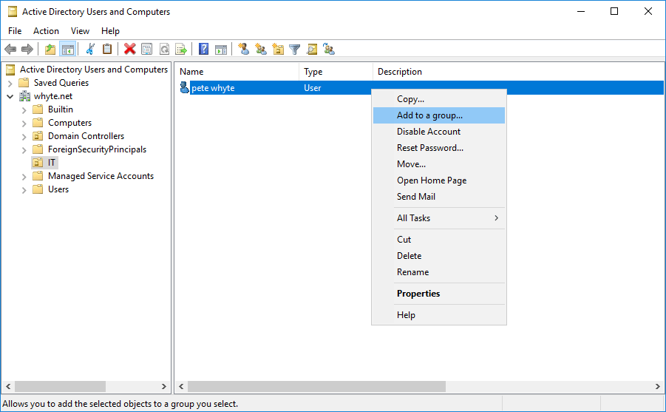Toggle the show/hide console tree icon
This screenshot has width=666, height=412.
[68, 50]
